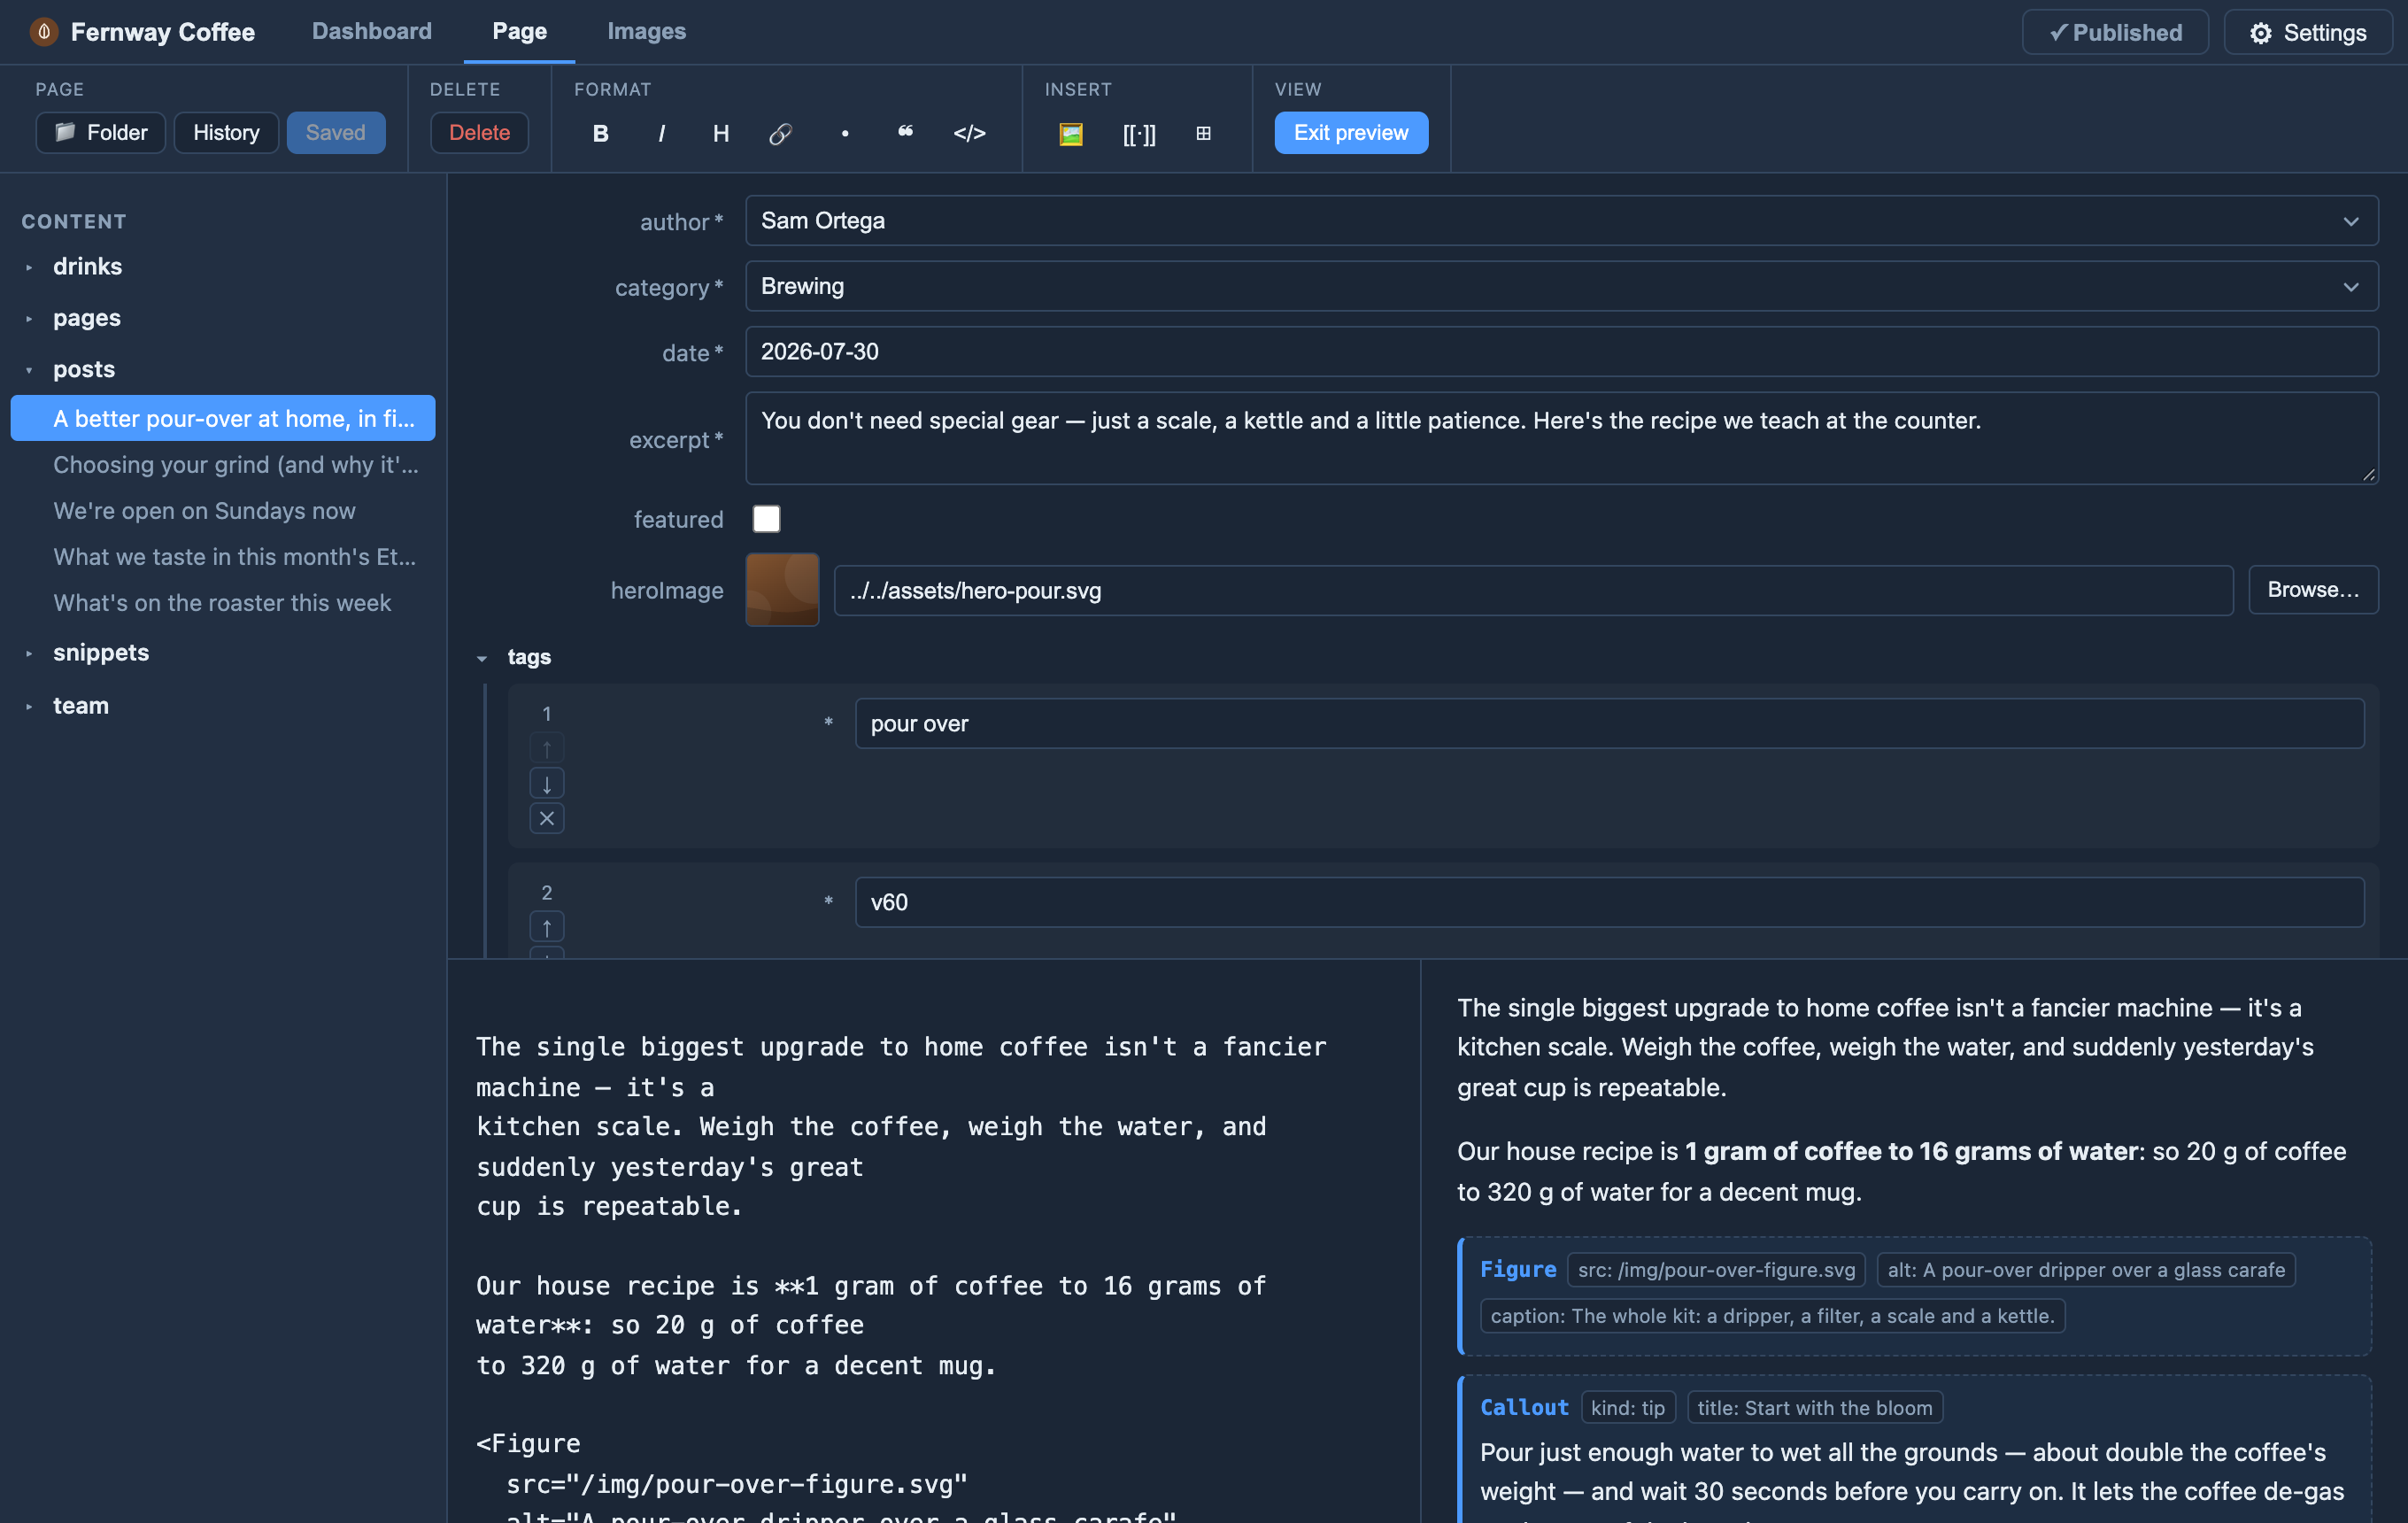Open Settings with gear icon
Image resolution: width=2408 pixels, height=1523 pixels.
[2308, 32]
